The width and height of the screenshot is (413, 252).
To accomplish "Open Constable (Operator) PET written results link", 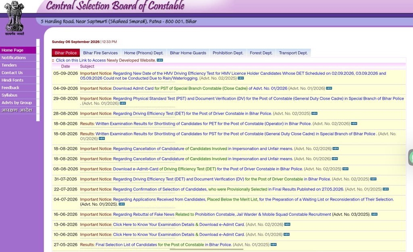I will tap(203, 124).
